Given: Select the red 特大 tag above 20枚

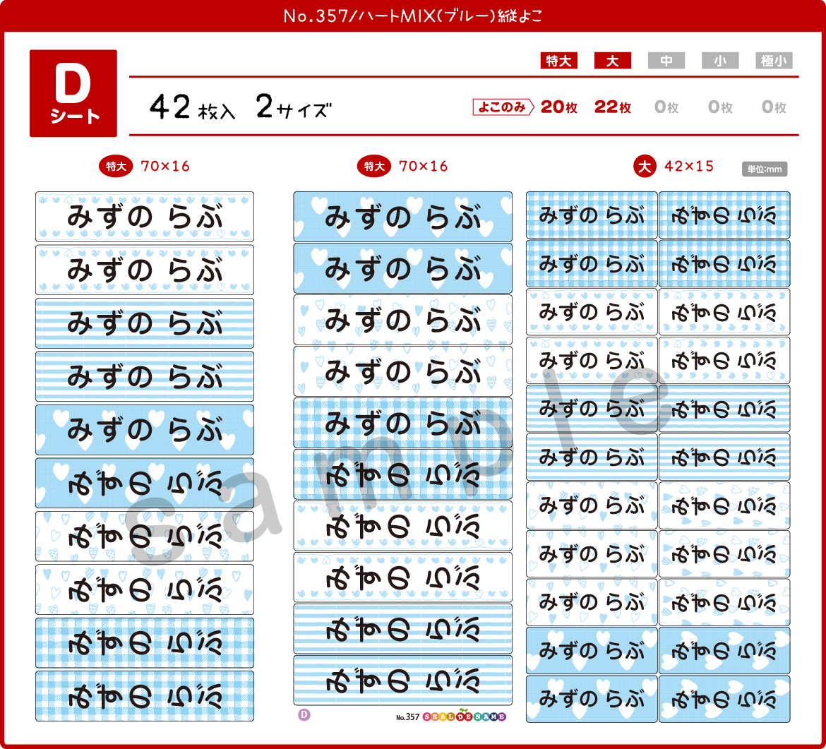Looking at the screenshot, I should point(559,61).
